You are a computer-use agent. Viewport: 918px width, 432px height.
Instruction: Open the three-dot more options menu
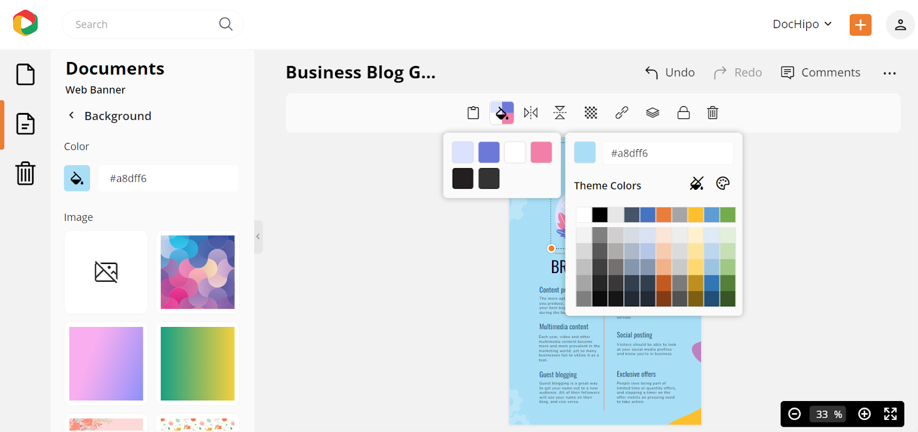pyautogui.click(x=890, y=73)
